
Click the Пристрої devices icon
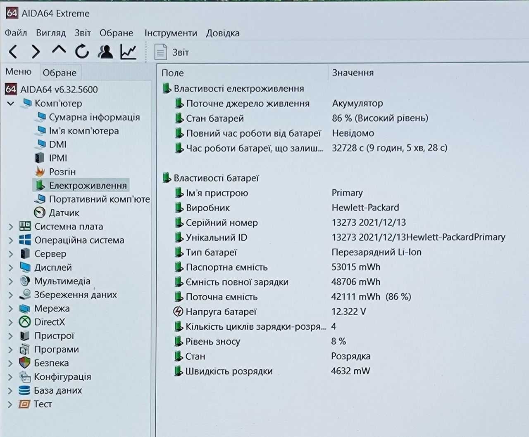(x=25, y=335)
